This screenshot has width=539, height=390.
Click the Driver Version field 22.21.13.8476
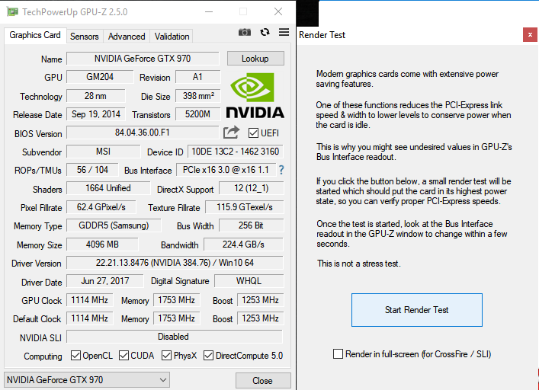point(175,263)
